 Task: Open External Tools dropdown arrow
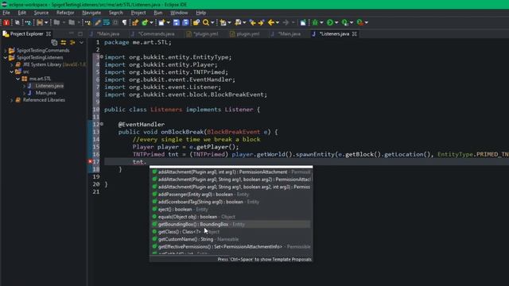tap(367, 22)
